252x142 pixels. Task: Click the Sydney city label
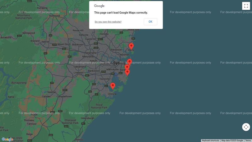click(x=119, y=63)
